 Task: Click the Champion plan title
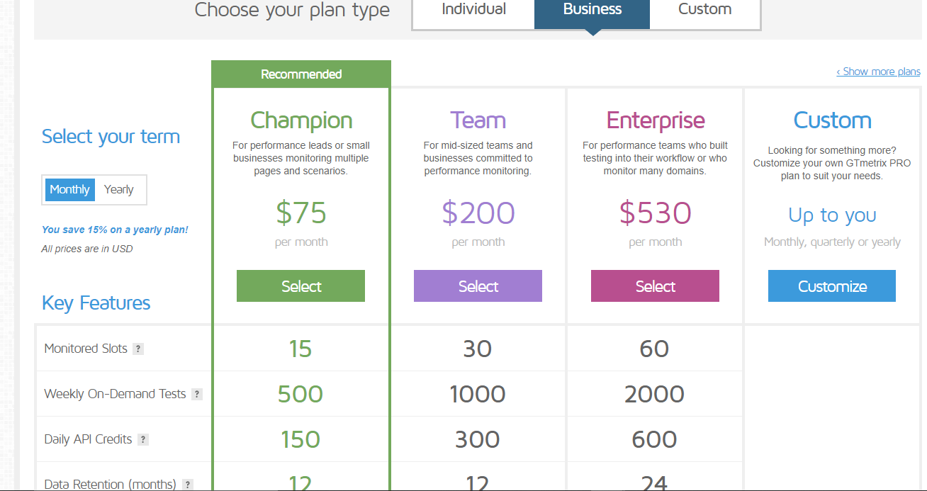[x=301, y=120]
